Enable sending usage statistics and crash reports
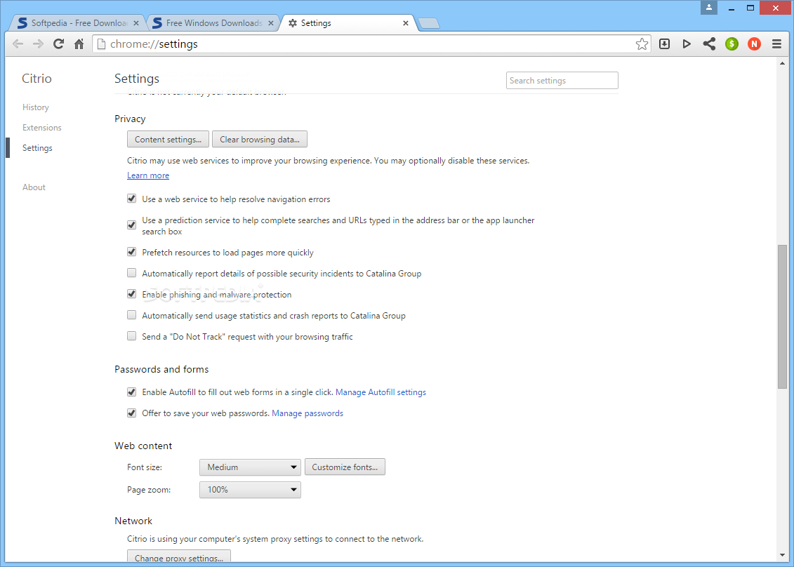This screenshot has height=567, width=794. pyautogui.click(x=132, y=315)
